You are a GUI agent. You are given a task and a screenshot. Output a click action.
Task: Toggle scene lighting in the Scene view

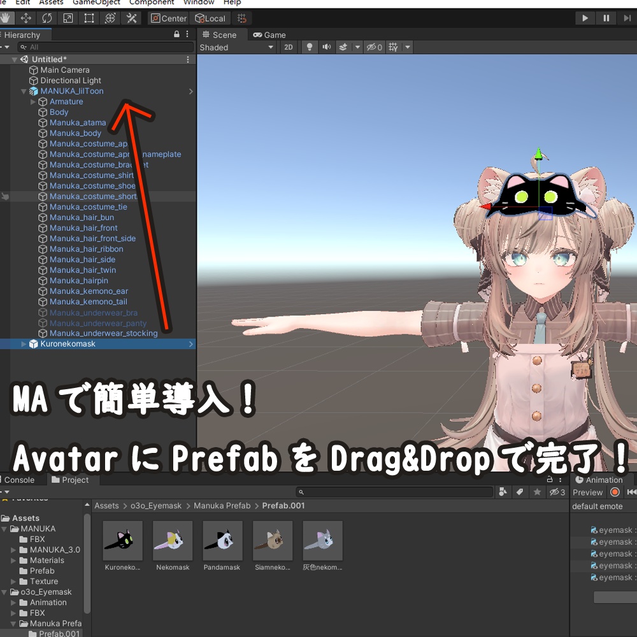308,47
